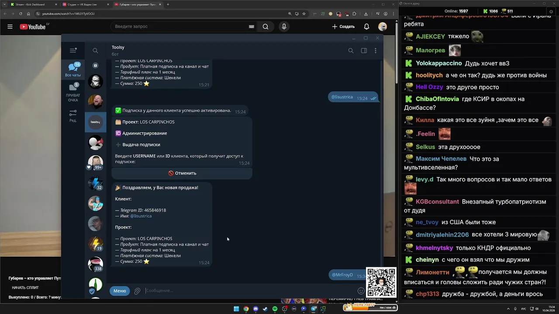Open the browser downloads icon
The height and width of the screenshot is (314, 559).
point(366,14)
